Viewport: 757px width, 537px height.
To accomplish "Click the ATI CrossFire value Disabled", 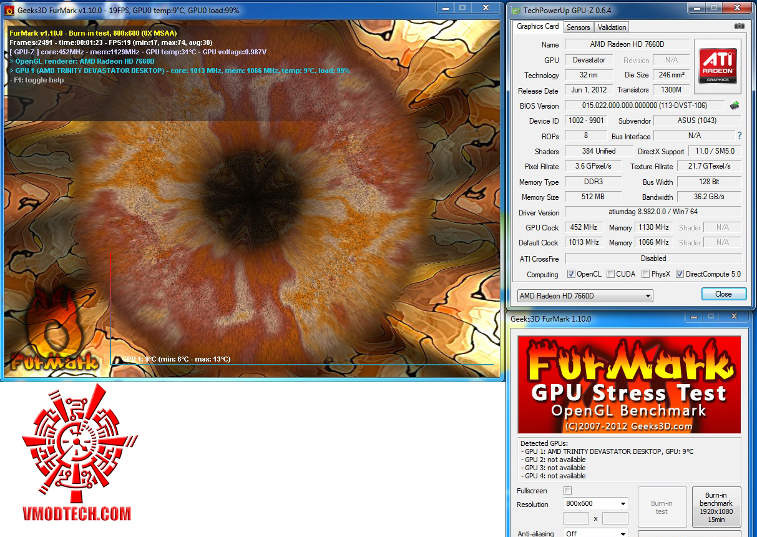I will click(653, 258).
